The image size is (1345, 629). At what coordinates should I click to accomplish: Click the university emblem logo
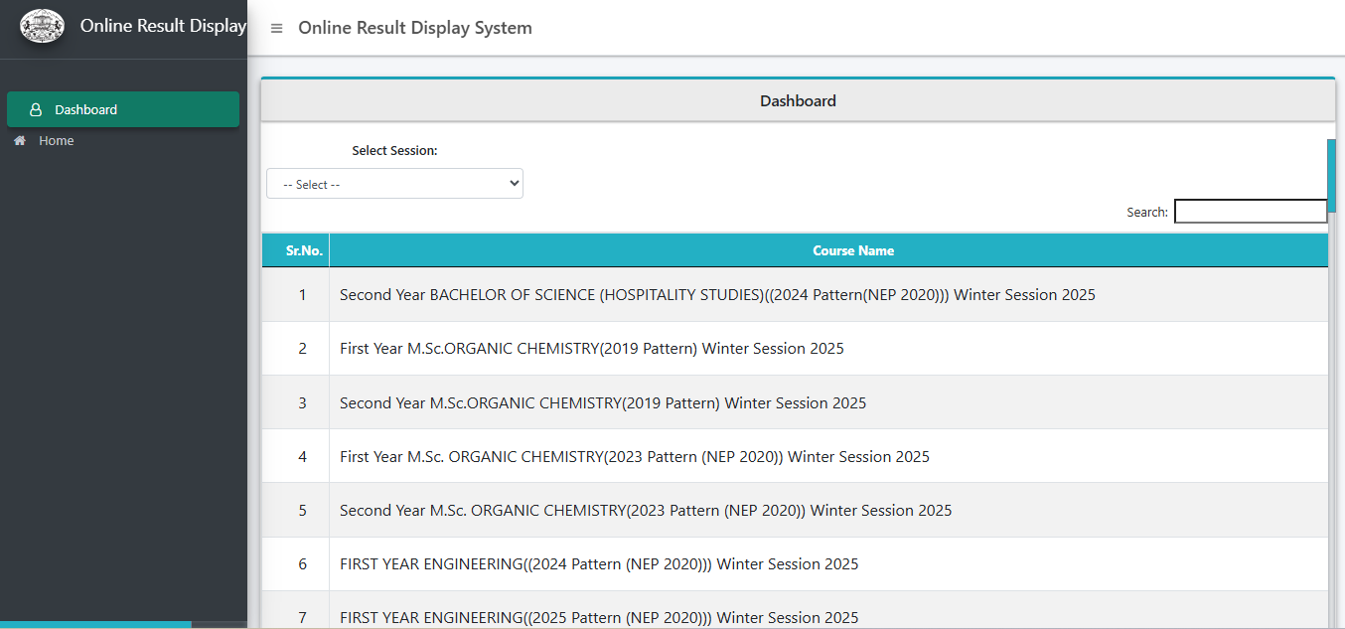click(42, 25)
